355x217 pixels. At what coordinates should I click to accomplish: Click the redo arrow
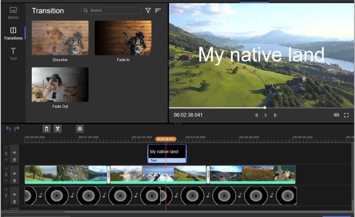(x=17, y=129)
